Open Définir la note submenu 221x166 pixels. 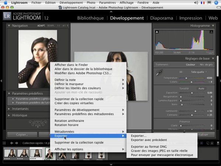click(88, 80)
